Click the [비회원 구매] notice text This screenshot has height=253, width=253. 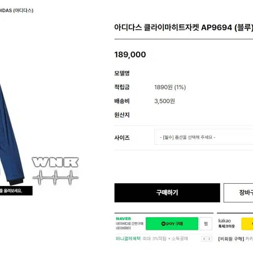click(231, 239)
